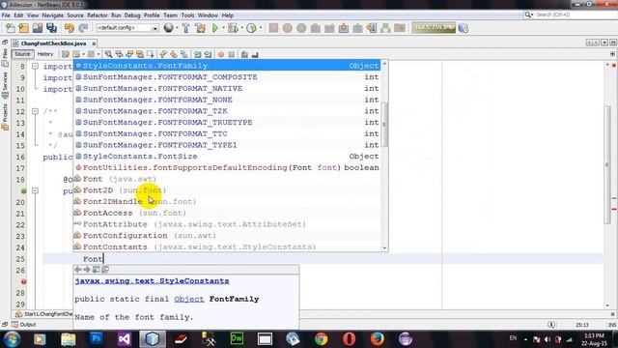Open the Navigate menu
The width and height of the screenshot is (618, 348).
[x=52, y=15]
